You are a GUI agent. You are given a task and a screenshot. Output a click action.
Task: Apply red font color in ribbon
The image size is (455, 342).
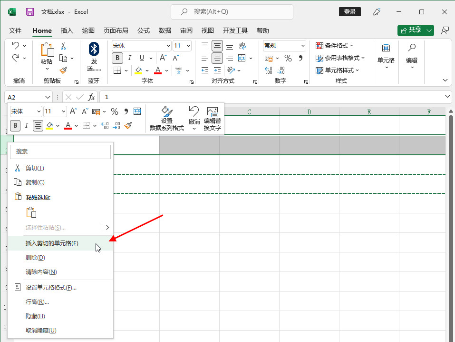[x=158, y=70]
